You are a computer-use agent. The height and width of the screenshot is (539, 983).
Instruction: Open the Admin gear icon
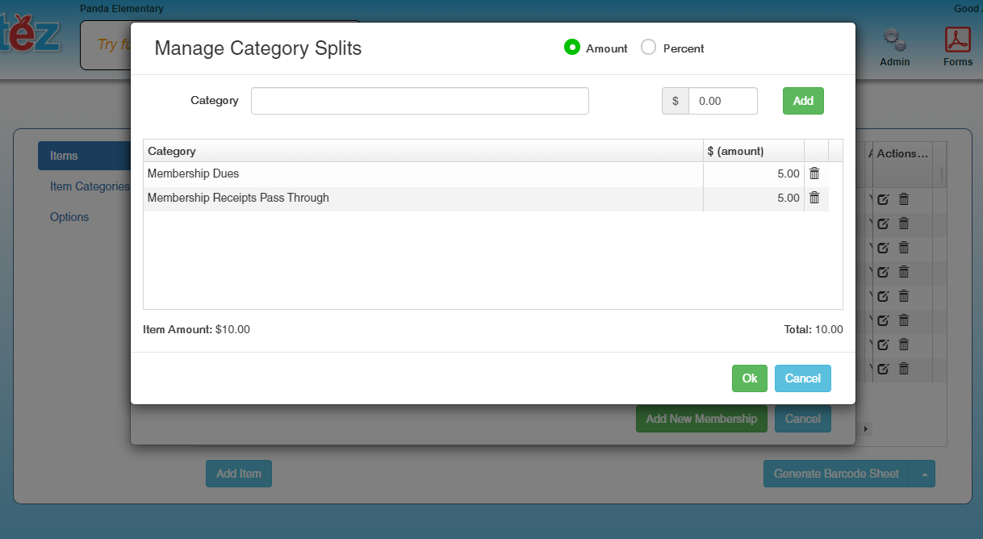pos(894,40)
